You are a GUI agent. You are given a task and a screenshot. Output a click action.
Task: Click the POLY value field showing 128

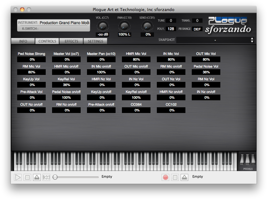[x=171, y=29]
